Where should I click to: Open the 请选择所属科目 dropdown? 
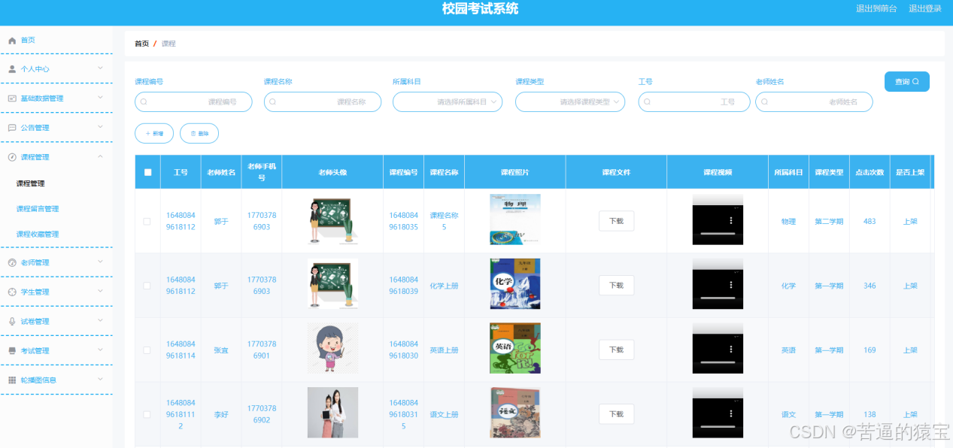448,101
